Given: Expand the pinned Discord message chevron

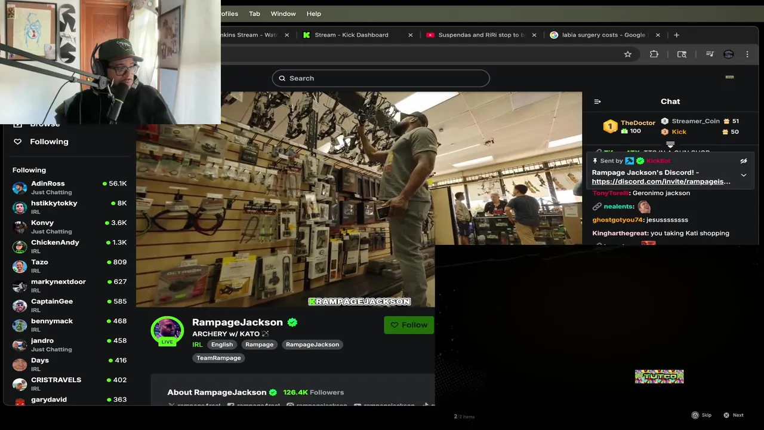Looking at the screenshot, I should pyautogui.click(x=744, y=176).
